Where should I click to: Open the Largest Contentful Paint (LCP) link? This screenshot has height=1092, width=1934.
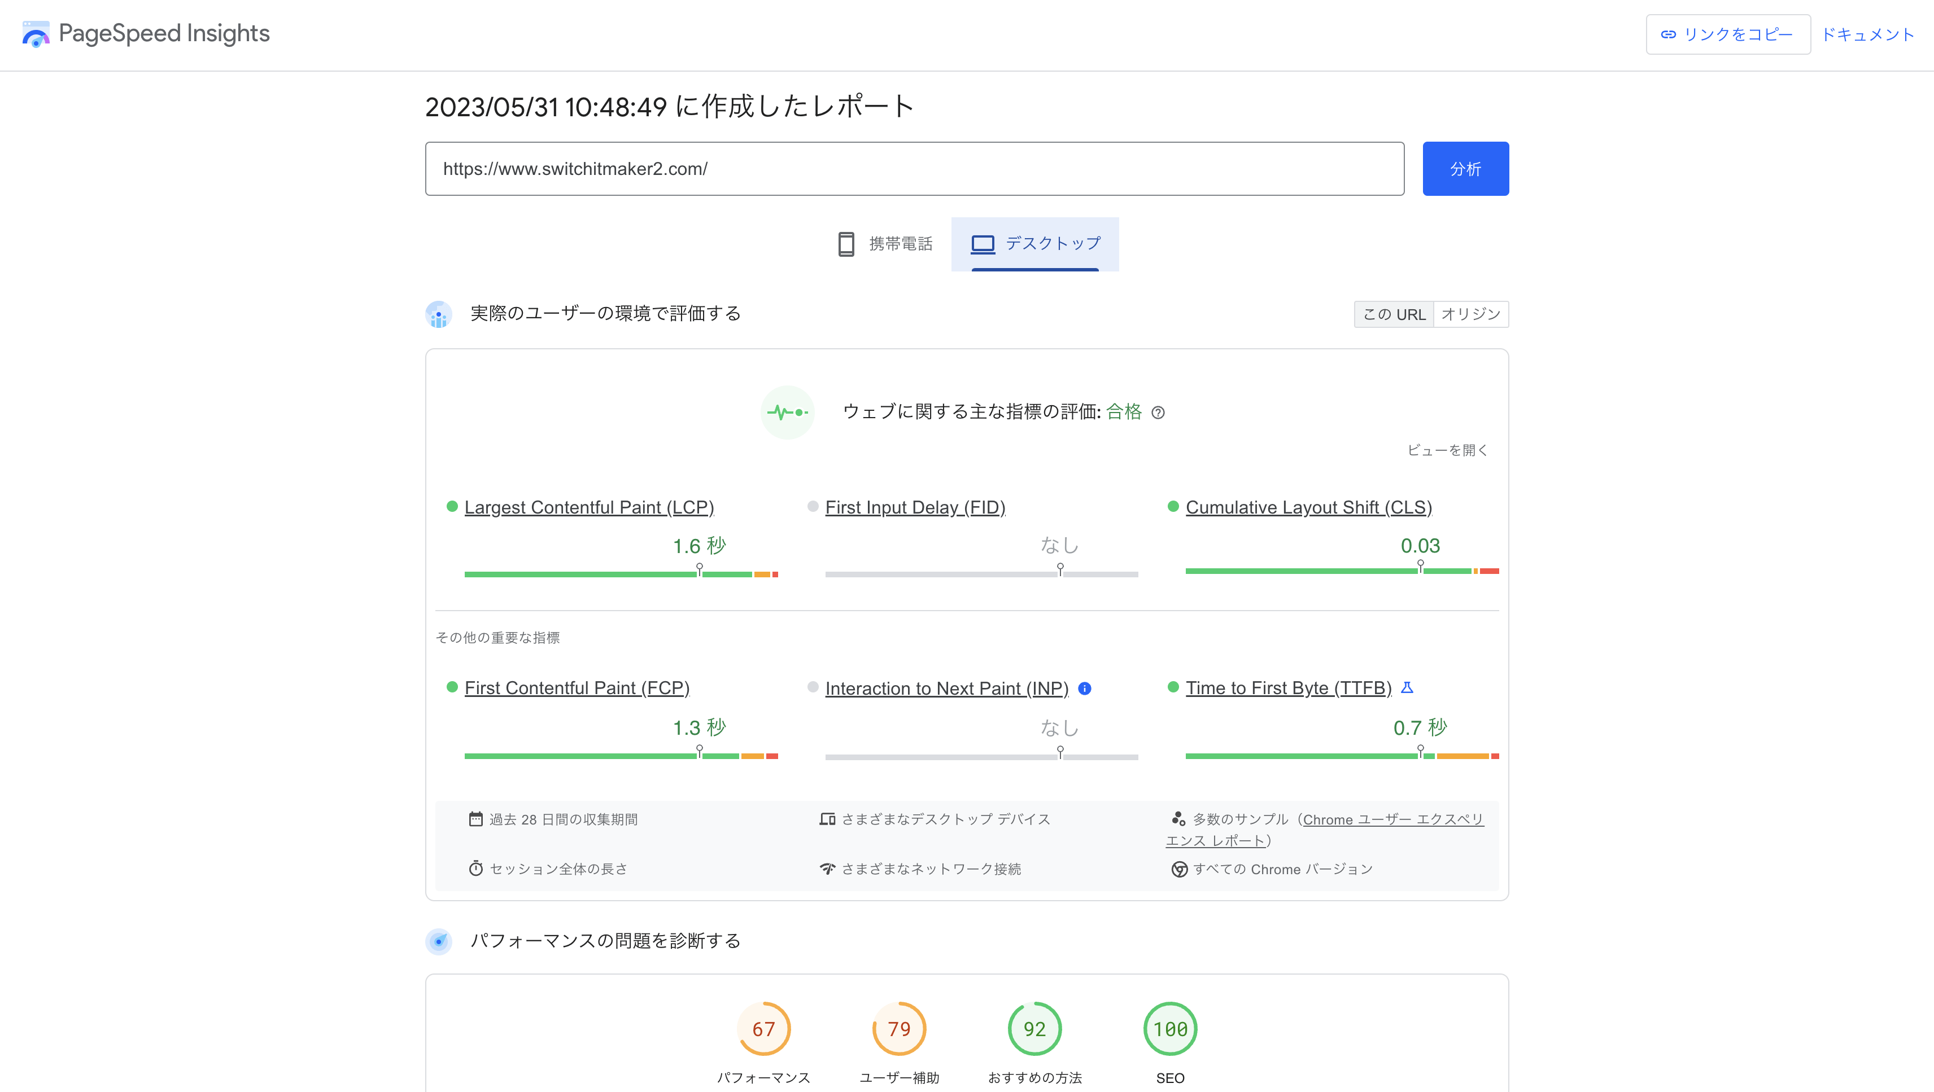(590, 507)
